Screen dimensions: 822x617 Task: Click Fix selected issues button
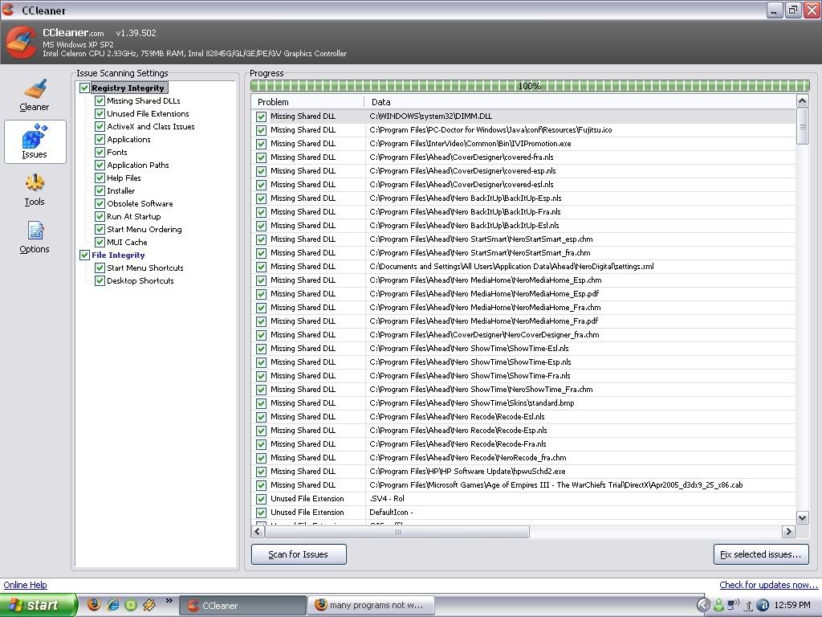pyautogui.click(x=760, y=554)
